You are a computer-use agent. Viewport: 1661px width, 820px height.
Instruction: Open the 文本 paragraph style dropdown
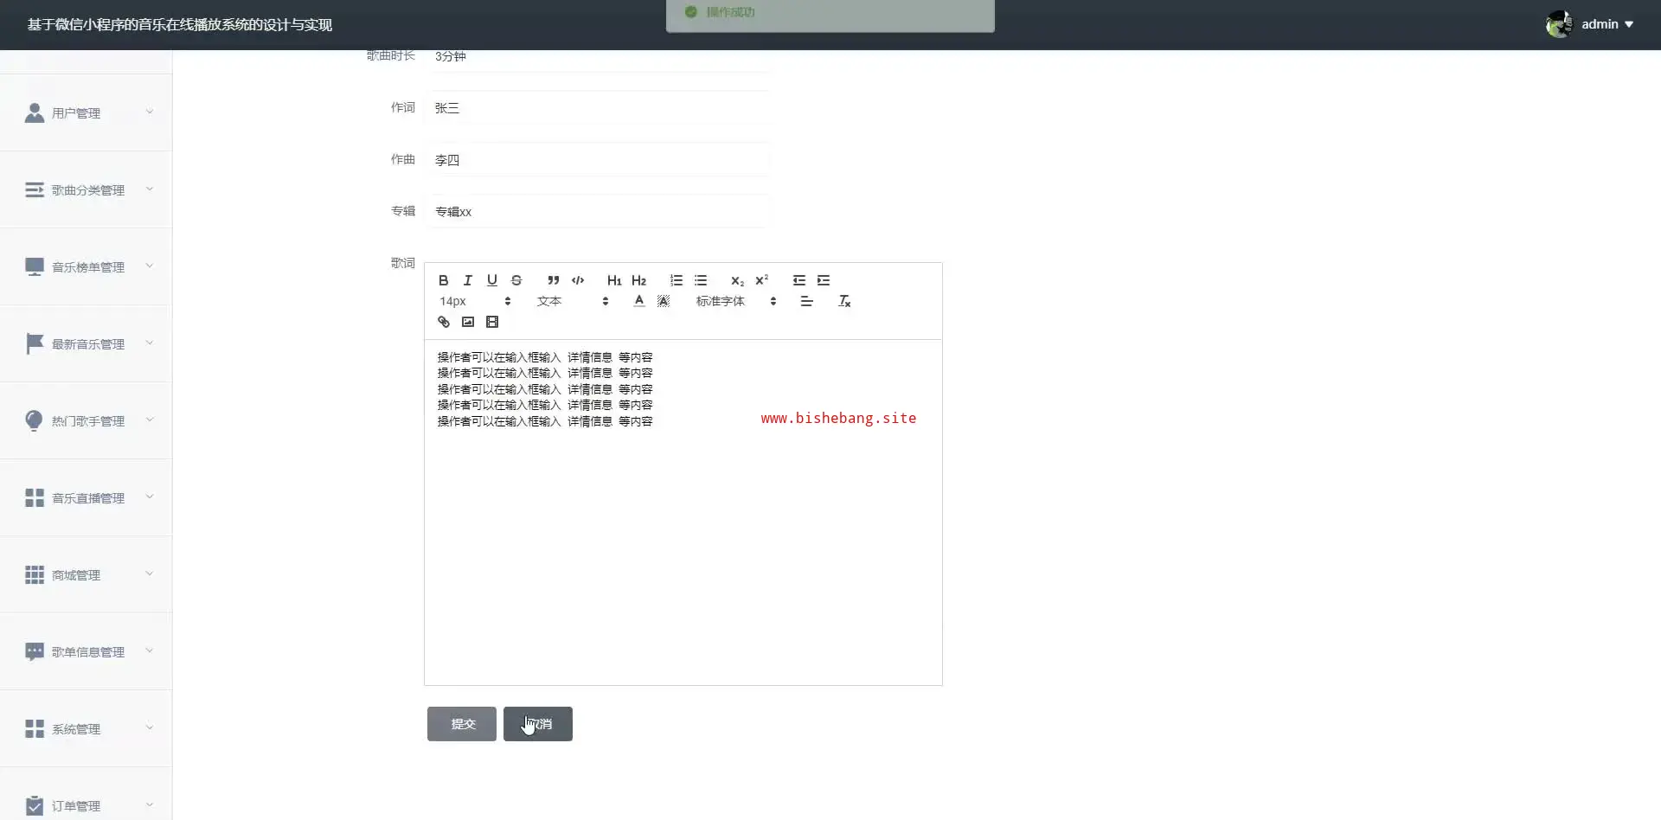tap(573, 301)
